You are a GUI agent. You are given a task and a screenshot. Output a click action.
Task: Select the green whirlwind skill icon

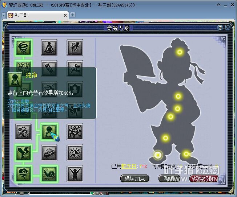(x=23, y=48)
